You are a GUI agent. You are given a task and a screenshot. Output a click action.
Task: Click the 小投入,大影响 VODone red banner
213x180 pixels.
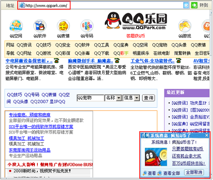[x=50, y=164]
